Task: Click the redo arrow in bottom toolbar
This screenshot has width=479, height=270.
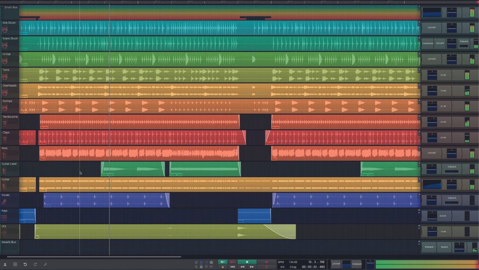Action: point(35,264)
